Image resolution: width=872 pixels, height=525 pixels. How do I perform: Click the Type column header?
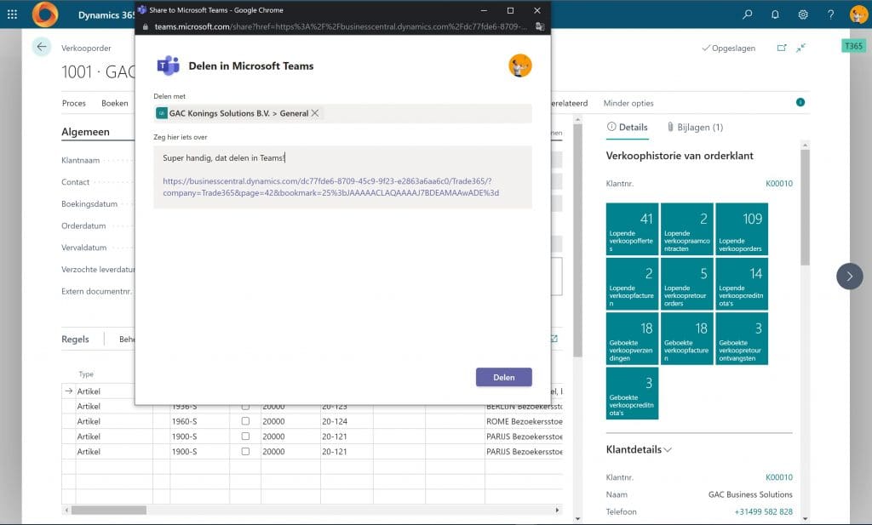coord(86,374)
